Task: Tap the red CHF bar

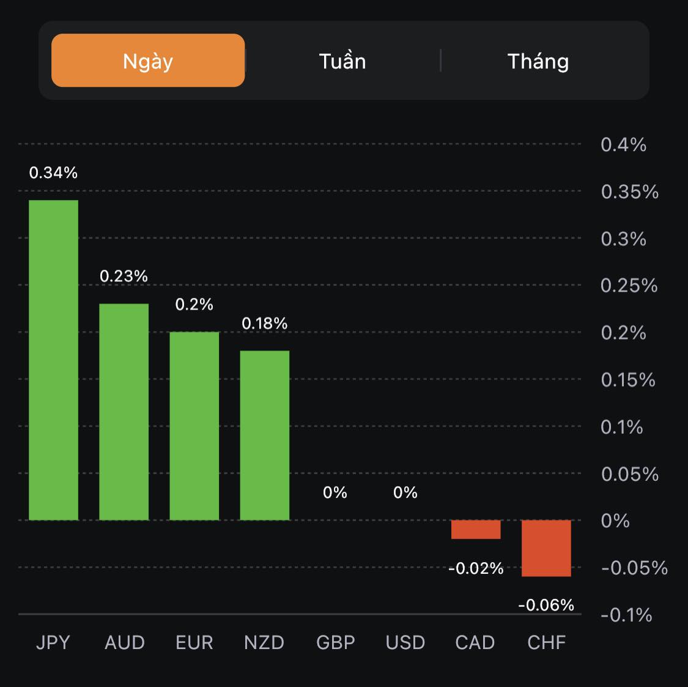Action: (x=546, y=548)
